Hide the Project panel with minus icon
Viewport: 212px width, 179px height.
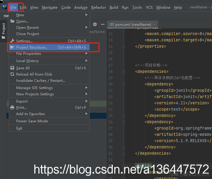click(x=103, y=24)
